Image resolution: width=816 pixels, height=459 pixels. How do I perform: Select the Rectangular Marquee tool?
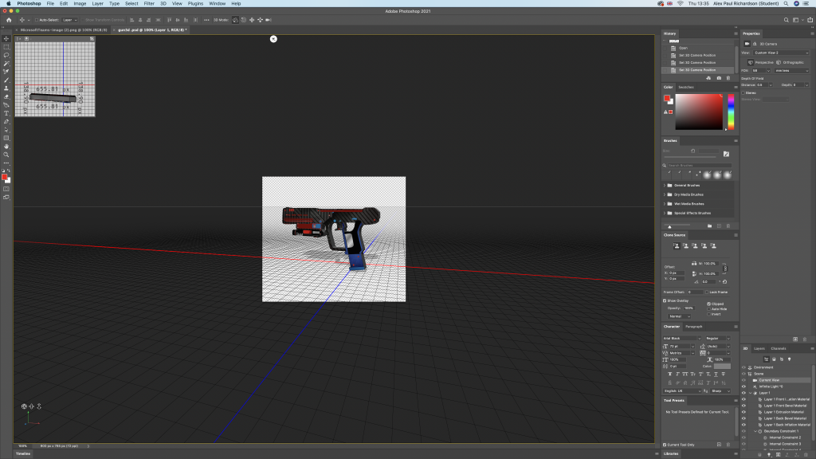[x=6, y=47]
